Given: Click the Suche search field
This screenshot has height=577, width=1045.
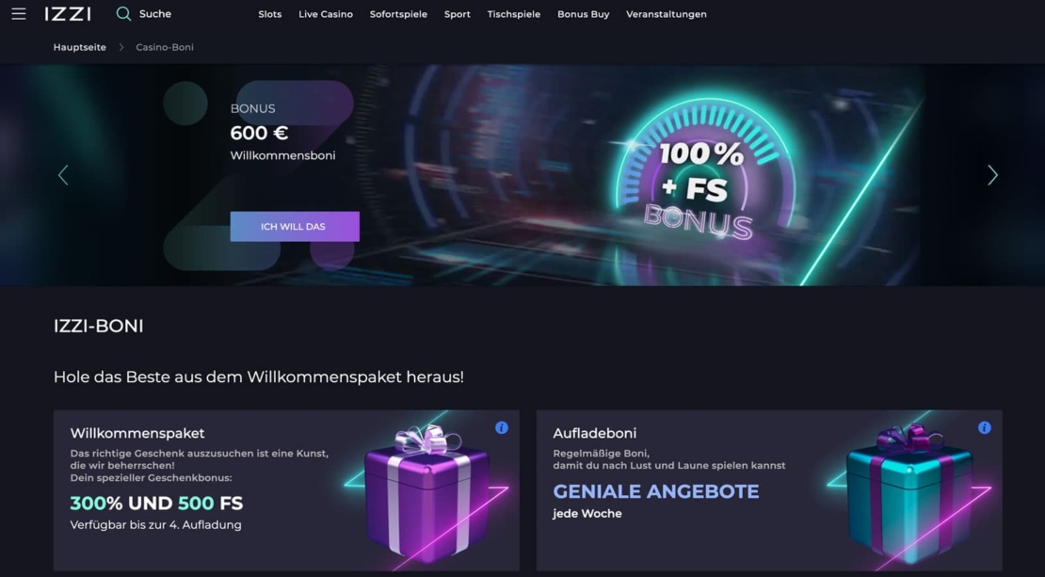Looking at the screenshot, I should (x=155, y=14).
